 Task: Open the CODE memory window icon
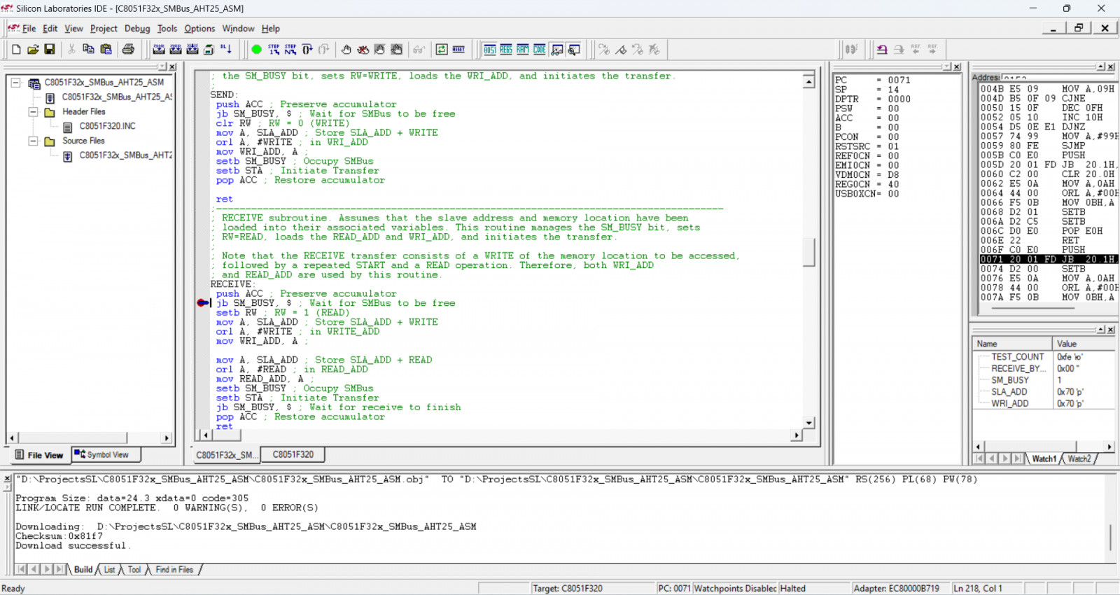pos(540,50)
